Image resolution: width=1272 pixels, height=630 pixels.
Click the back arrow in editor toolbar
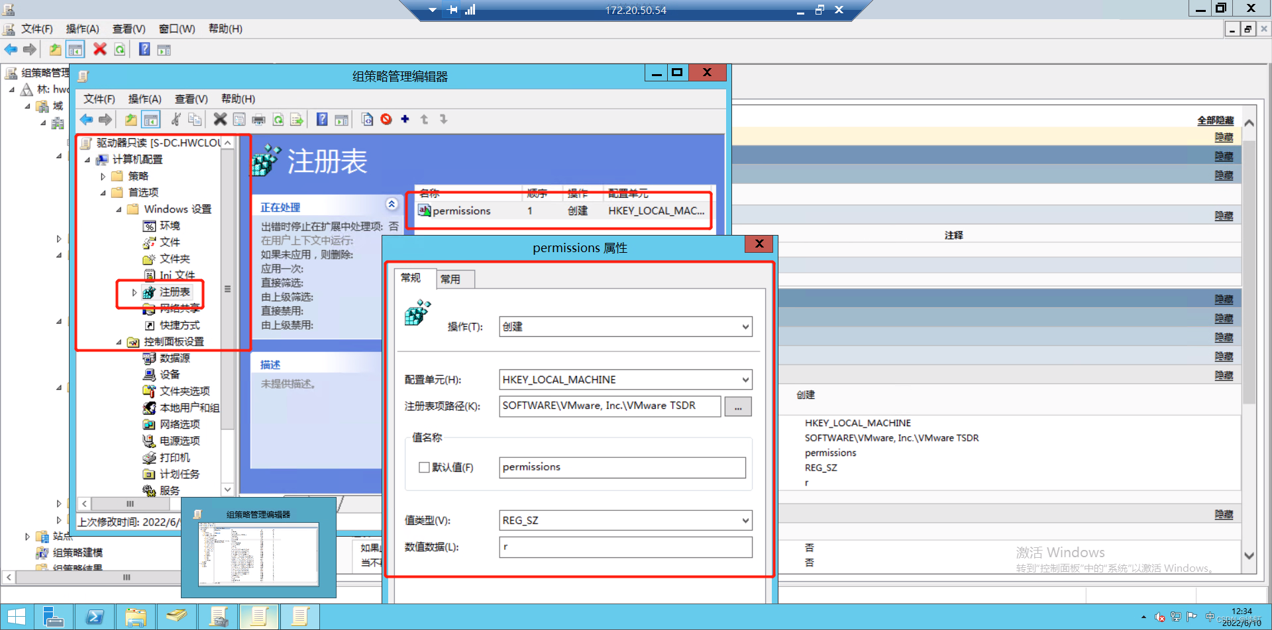tap(86, 119)
